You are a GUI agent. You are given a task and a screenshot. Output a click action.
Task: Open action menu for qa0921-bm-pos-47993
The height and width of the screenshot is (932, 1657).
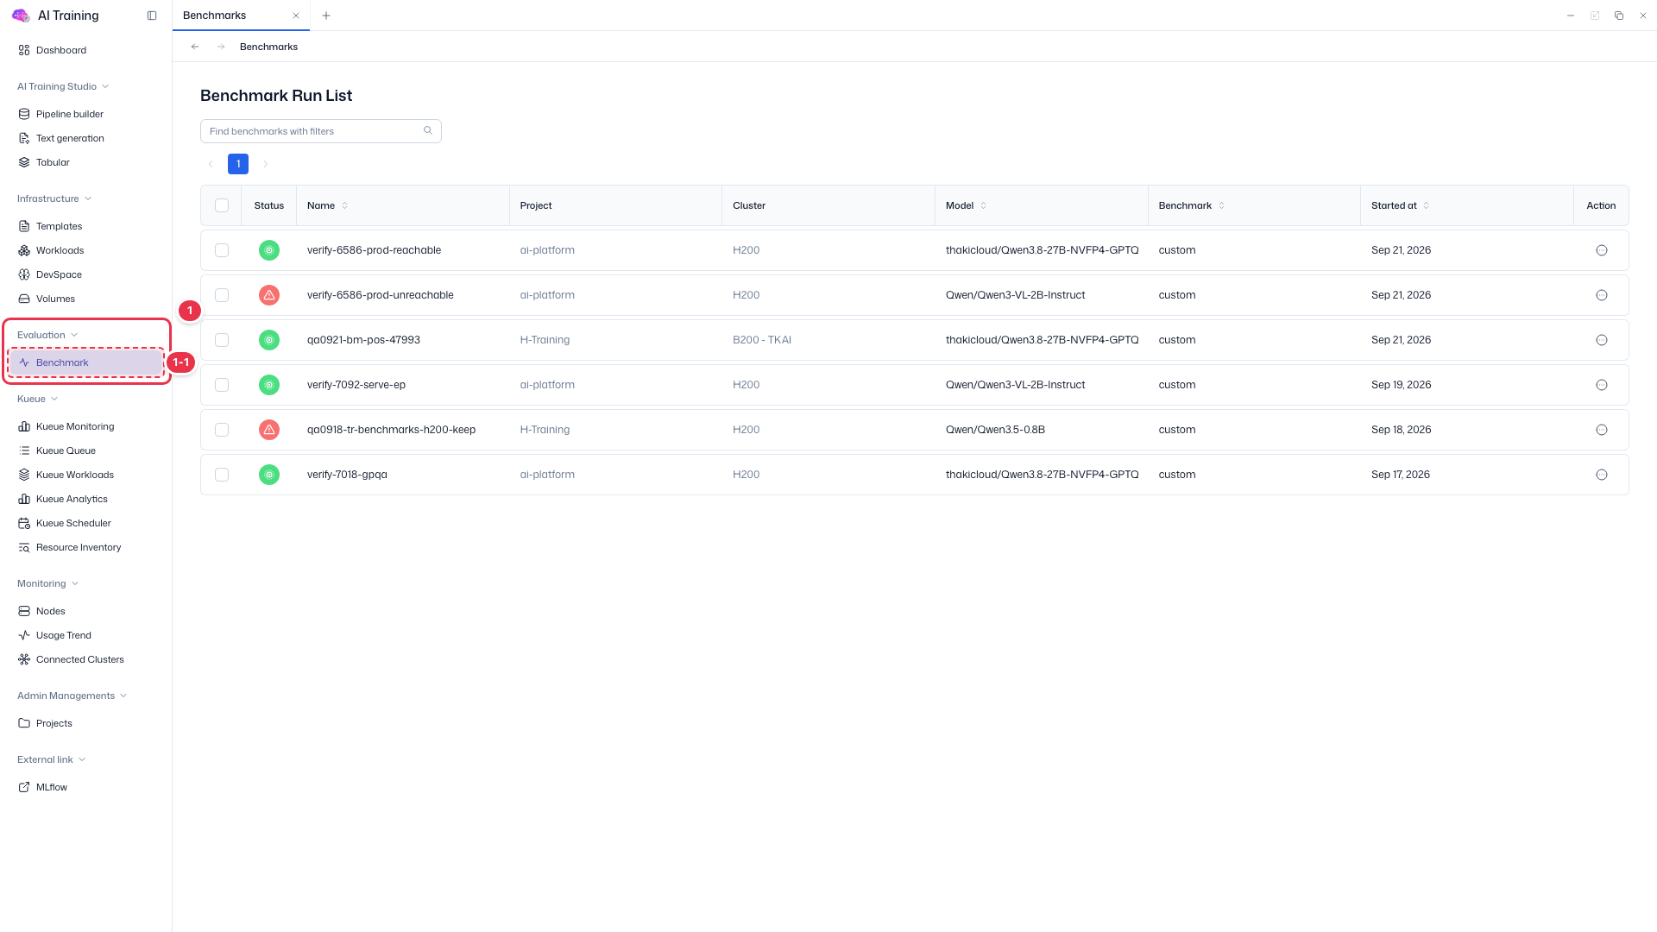[x=1602, y=340]
